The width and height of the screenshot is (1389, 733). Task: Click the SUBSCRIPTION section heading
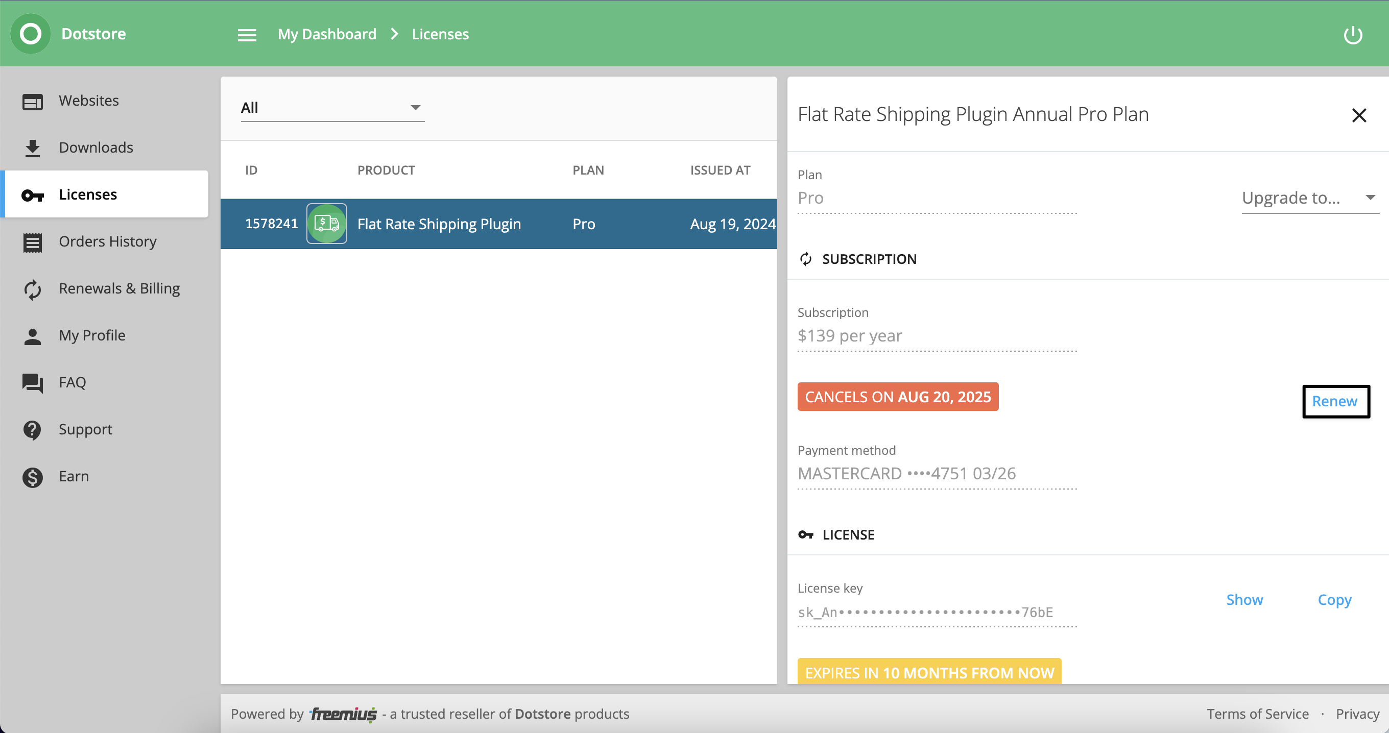869,259
